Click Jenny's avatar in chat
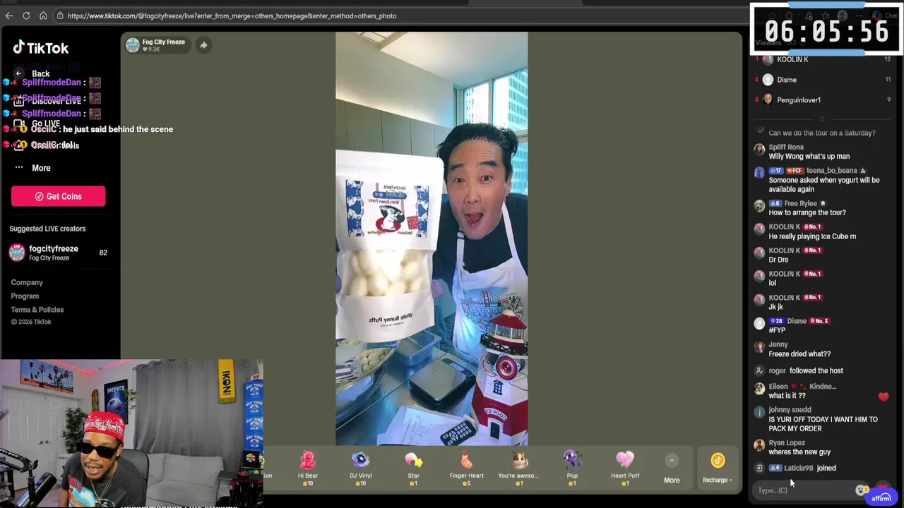The height and width of the screenshot is (508, 904). coord(759,349)
